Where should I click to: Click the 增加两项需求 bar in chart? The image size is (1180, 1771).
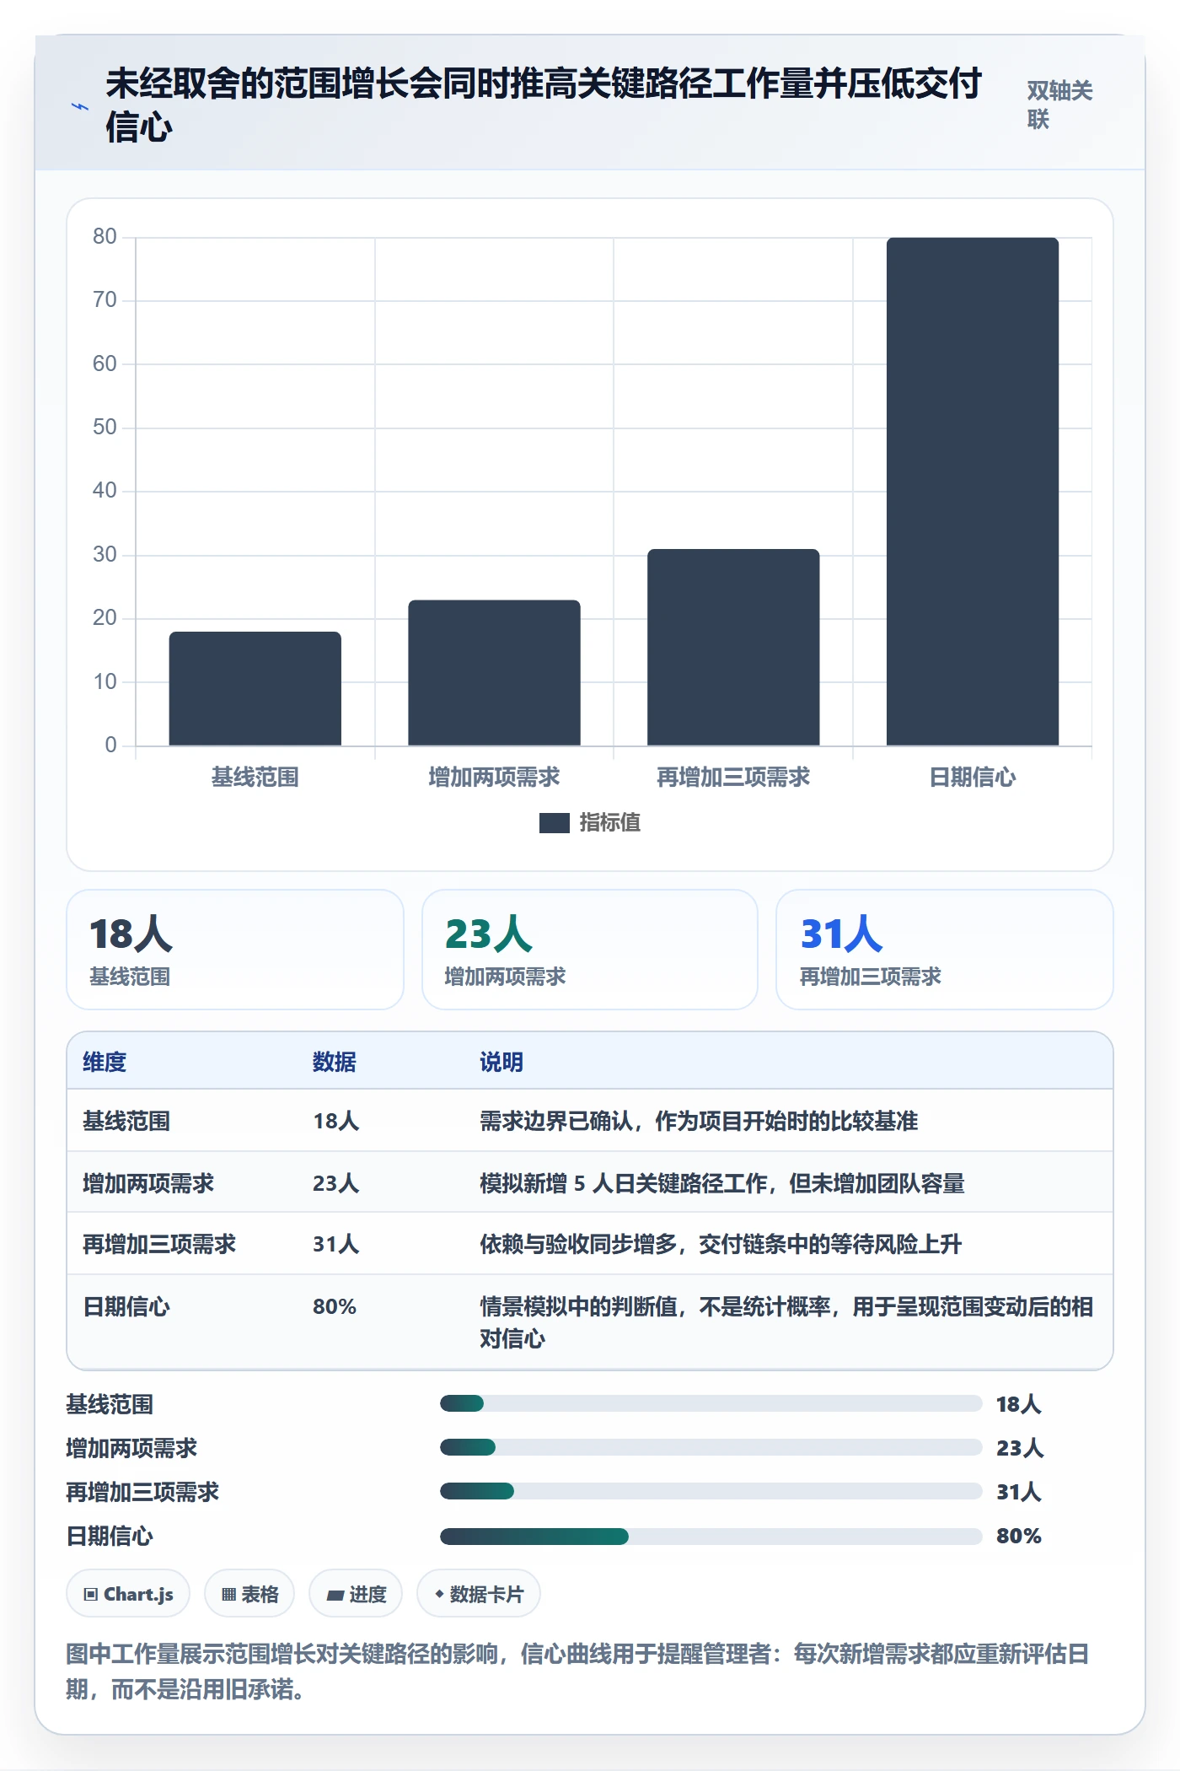tap(494, 673)
